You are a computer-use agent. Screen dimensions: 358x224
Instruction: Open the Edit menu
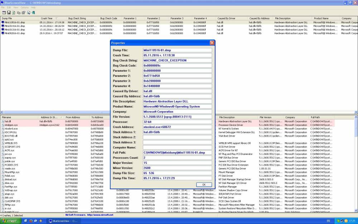click(x=9, y=8)
